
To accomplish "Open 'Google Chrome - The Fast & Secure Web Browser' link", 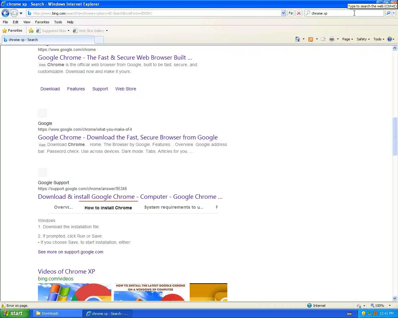I will point(115,57).
